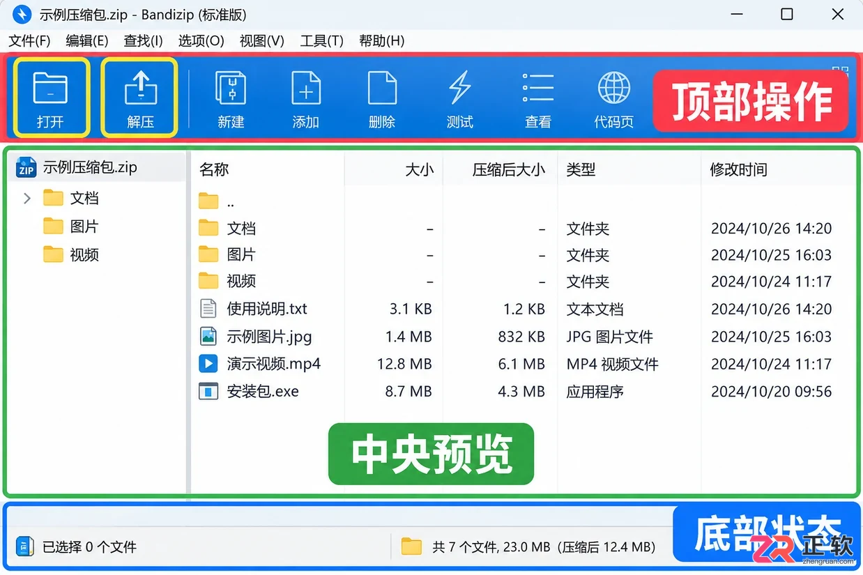This screenshot has height=575, width=863.
Task: Click the parent folder ".." icon
Action: point(208,201)
